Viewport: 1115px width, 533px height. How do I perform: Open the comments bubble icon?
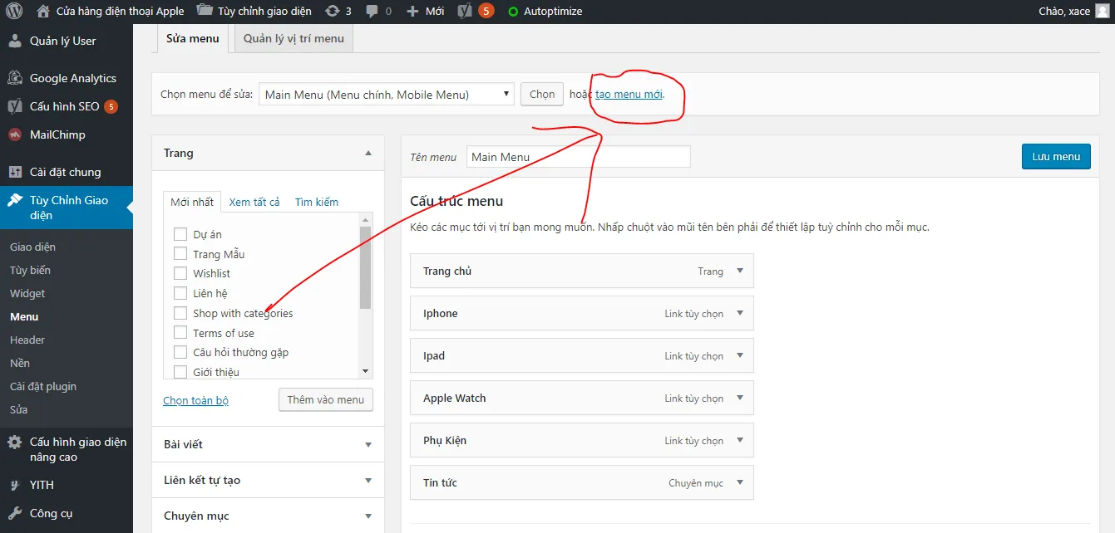(371, 12)
